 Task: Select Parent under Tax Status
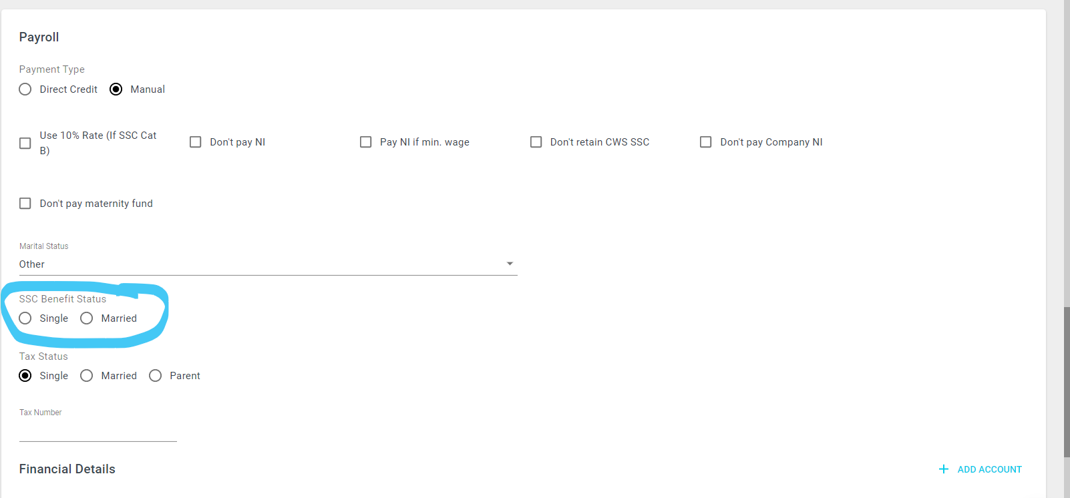pos(156,376)
